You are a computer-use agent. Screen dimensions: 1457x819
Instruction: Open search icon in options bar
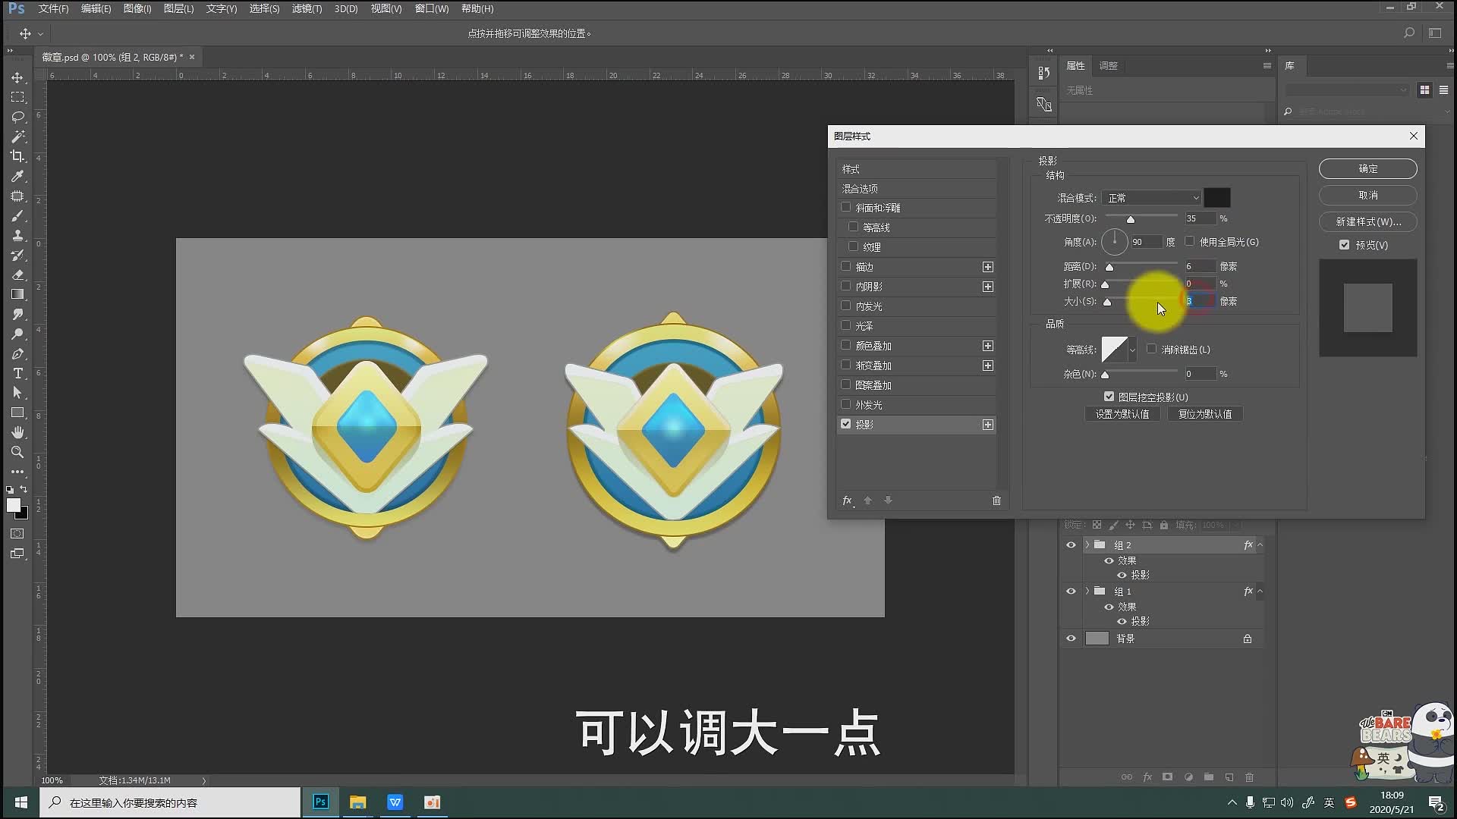1409,33
